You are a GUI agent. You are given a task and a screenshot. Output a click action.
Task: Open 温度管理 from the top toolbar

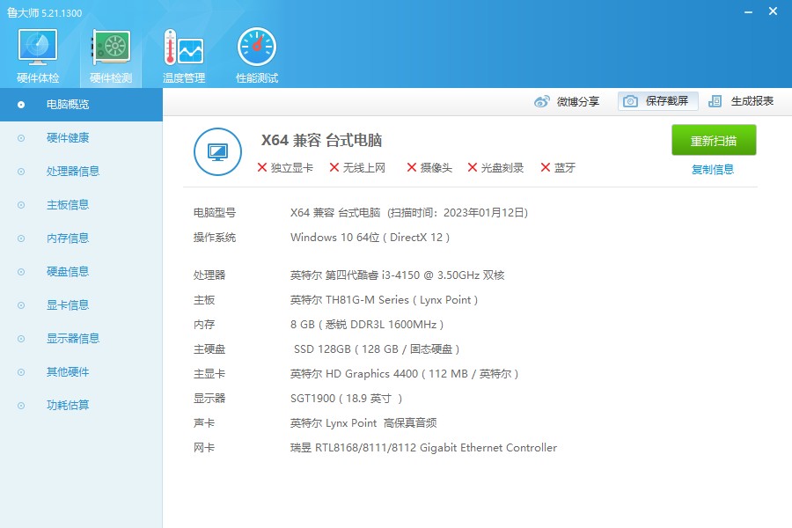pos(182,51)
